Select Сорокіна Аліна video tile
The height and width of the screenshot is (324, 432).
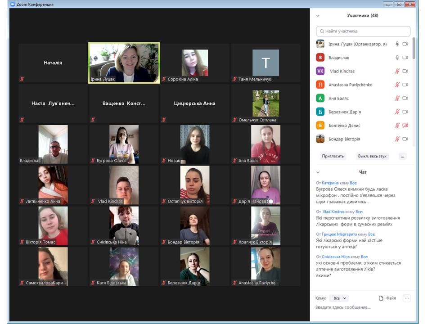tap(195, 63)
